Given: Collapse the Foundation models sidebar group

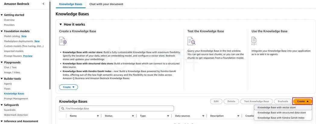Looking at the screenshot, I should [2, 31].
